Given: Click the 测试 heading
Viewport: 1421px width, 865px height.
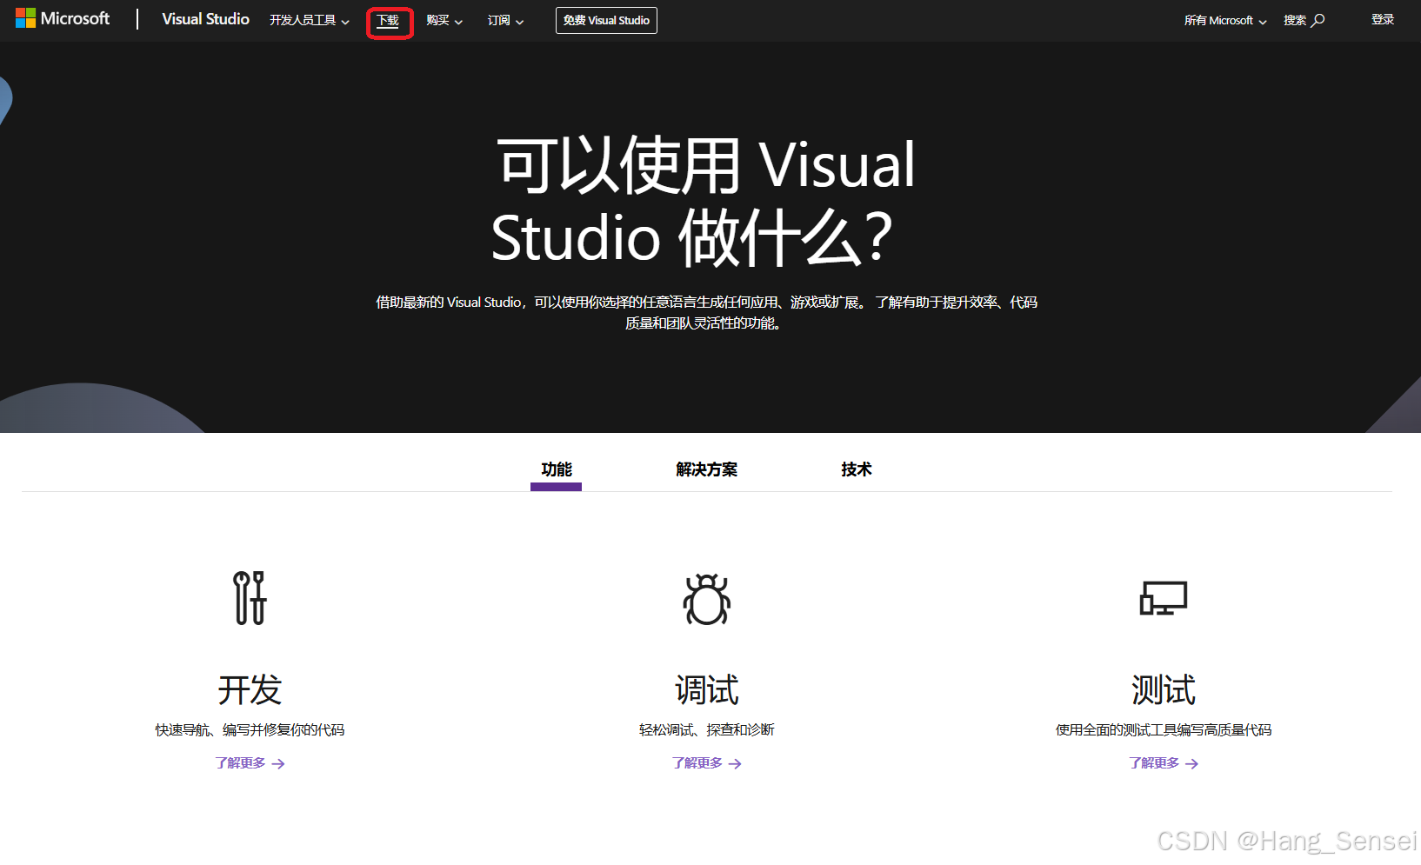Looking at the screenshot, I should (1164, 690).
